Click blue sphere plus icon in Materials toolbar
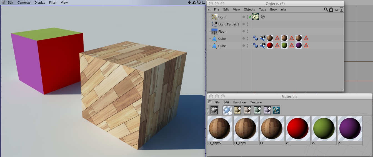Screen dimensions: 373x157 click(227, 110)
